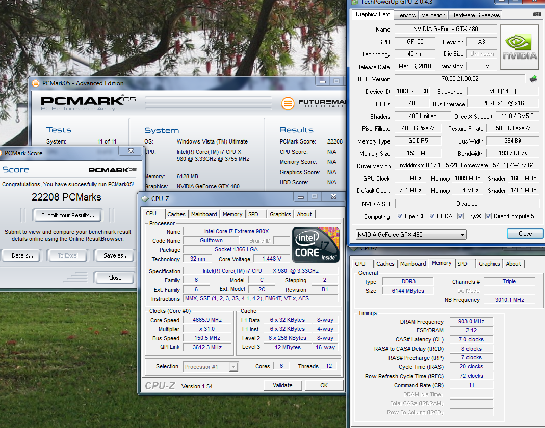This screenshot has height=428, width=545.
Task: Switch to the Validation tab in GPU-Z
Action: pos(433,15)
